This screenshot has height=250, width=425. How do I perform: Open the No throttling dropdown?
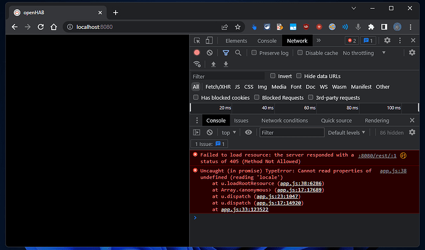click(363, 53)
